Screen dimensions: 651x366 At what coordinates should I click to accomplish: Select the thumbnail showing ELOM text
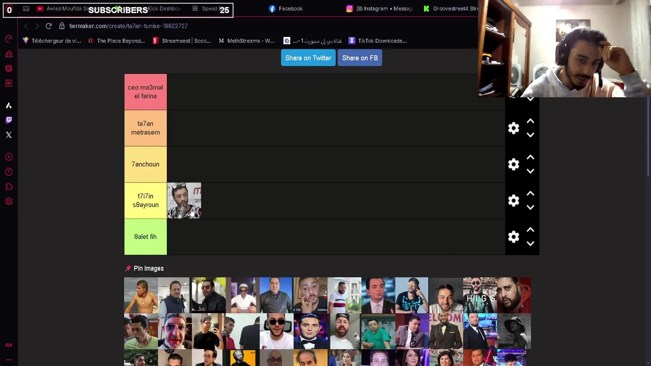click(446, 331)
